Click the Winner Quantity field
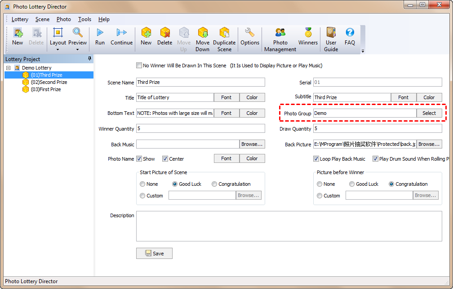This screenshot has height=289, width=453. pos(200,128)
